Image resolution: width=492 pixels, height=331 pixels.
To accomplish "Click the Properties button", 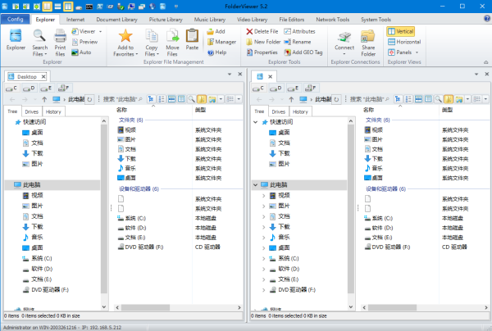I will coord(261,52).
